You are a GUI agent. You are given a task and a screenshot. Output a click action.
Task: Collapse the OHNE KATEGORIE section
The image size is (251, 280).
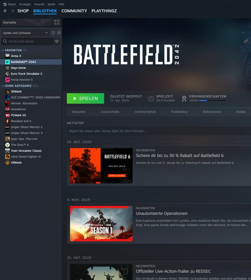tap(3, 86)
